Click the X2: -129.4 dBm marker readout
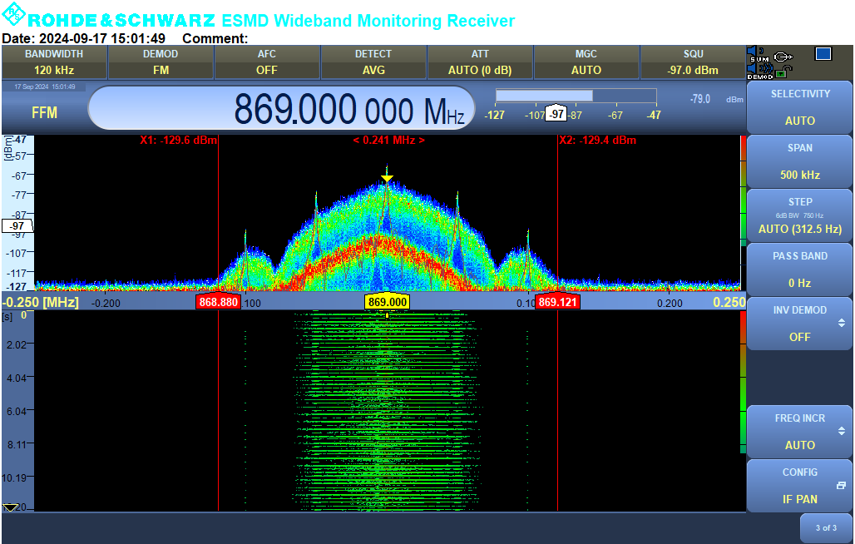The image size is (855, 544). [x=598, y=140]
